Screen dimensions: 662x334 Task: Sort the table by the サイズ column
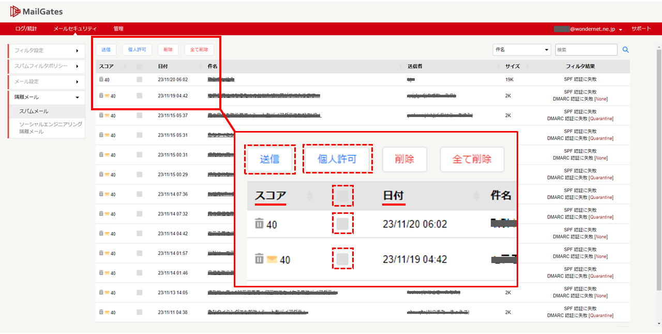click(x=513, y=66)
